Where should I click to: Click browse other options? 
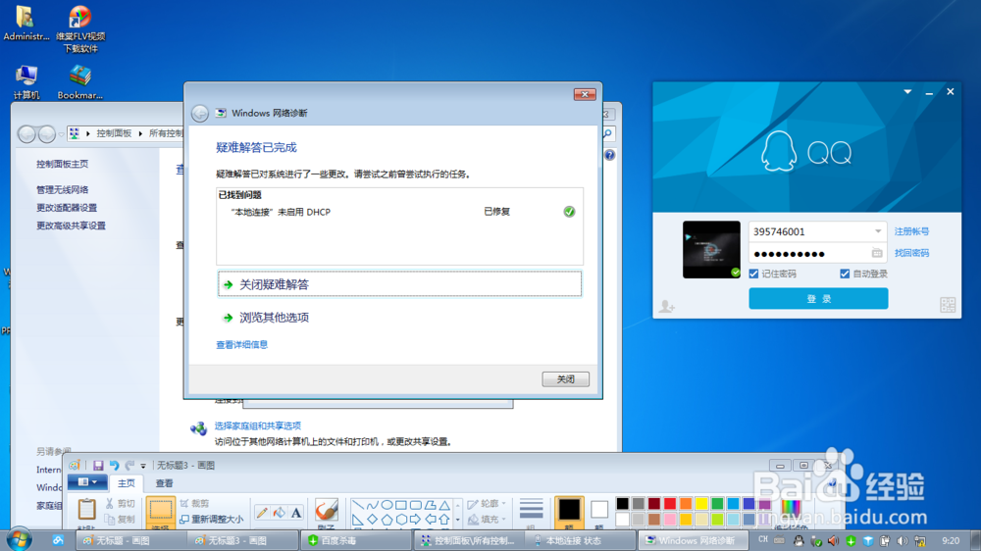[x=274, y=318]
